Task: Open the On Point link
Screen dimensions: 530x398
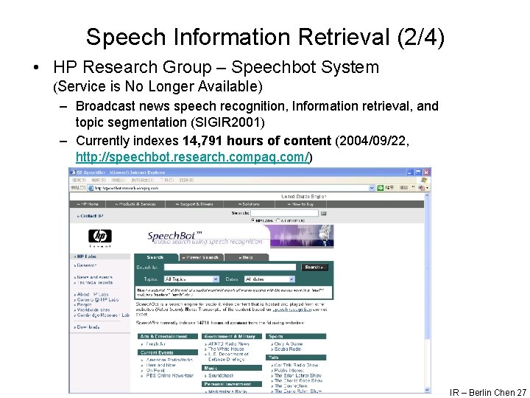Action: (x=155, y=370)
